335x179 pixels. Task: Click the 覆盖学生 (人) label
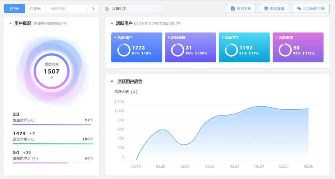tap(24, 139)
